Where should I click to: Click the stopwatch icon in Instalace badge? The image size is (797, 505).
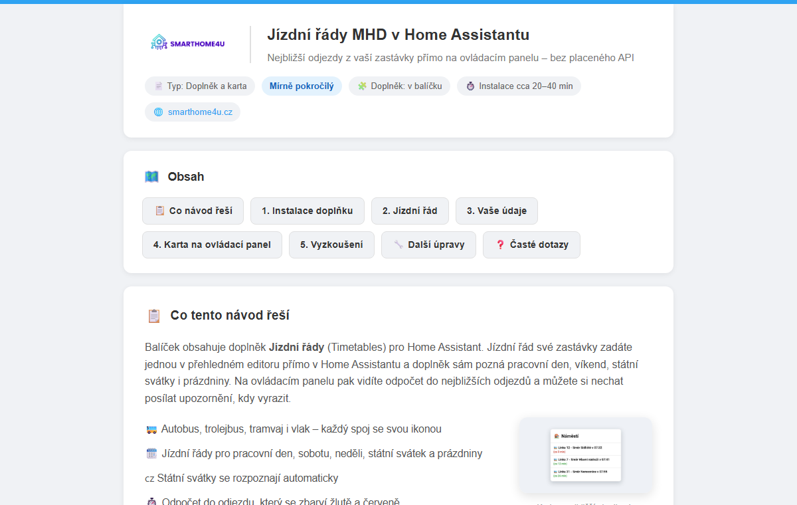pos(470,86)
